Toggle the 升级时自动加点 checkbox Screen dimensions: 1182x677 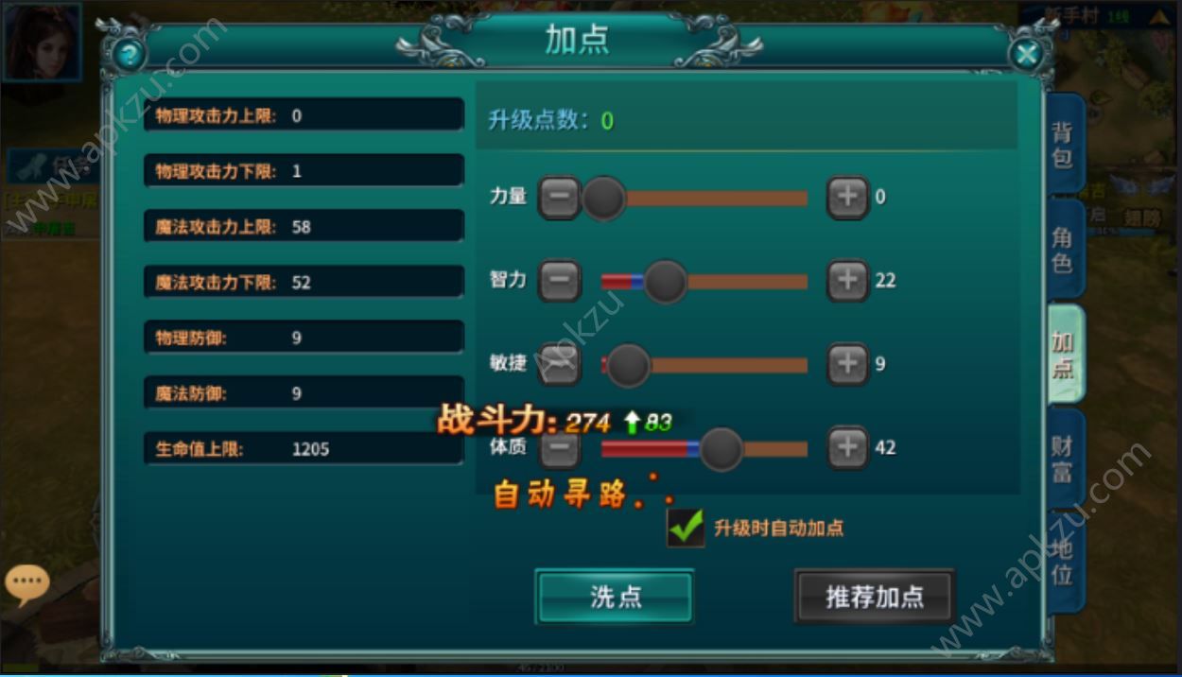(686, 528)
